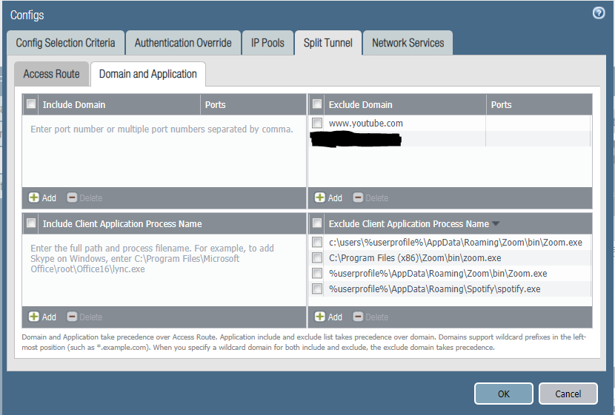Click the green plus icon under Exclude Domain
The image size is (615, 415).
point(320,198)
